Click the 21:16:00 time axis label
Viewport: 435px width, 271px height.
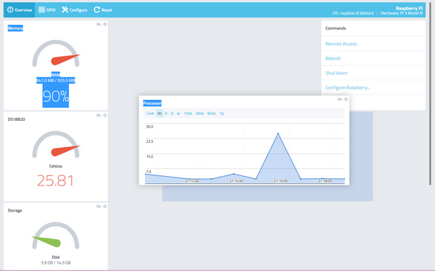click(281, 181)
